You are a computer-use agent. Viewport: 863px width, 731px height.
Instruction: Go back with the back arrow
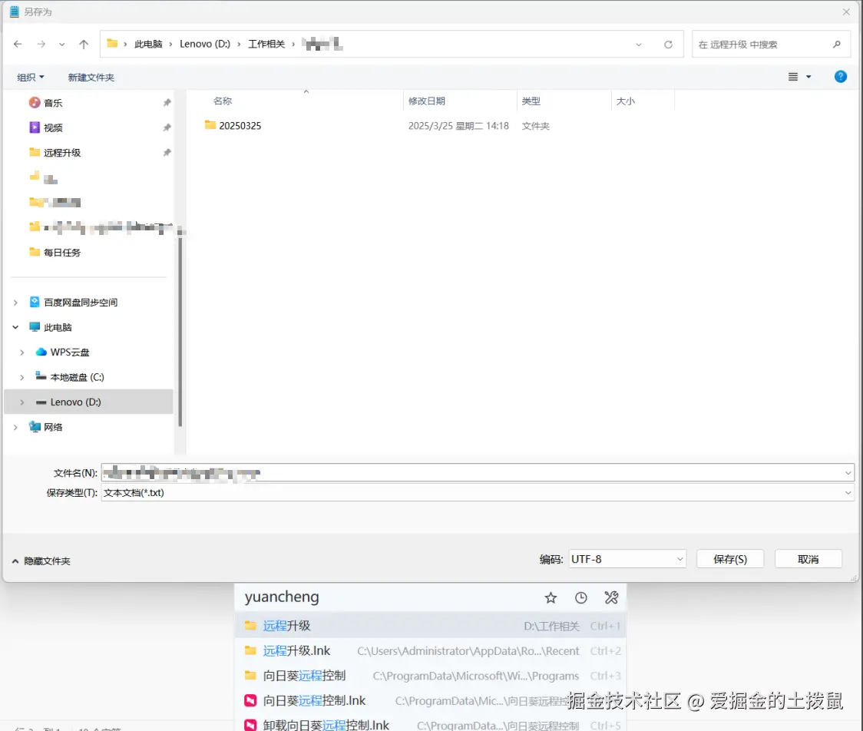18,44
